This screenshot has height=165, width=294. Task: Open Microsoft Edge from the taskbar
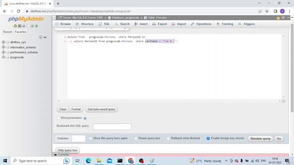[88, 161]
